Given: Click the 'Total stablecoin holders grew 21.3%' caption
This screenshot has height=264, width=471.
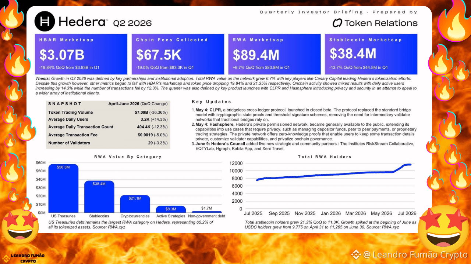Looking at the screenshot, I should (330, 225).
